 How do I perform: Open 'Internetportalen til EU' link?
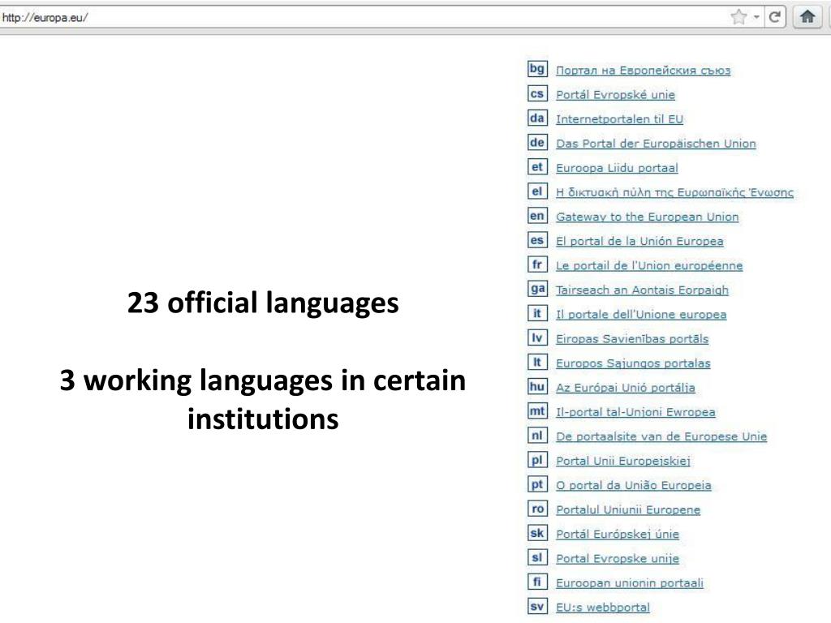point(619,119)
